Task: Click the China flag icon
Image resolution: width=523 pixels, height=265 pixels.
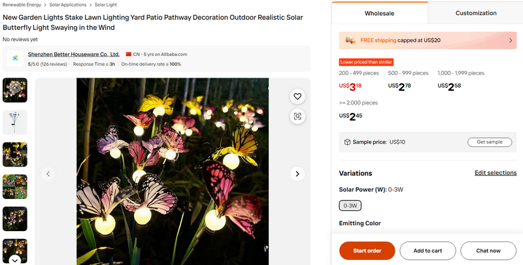Action: [x=129, y=54]
